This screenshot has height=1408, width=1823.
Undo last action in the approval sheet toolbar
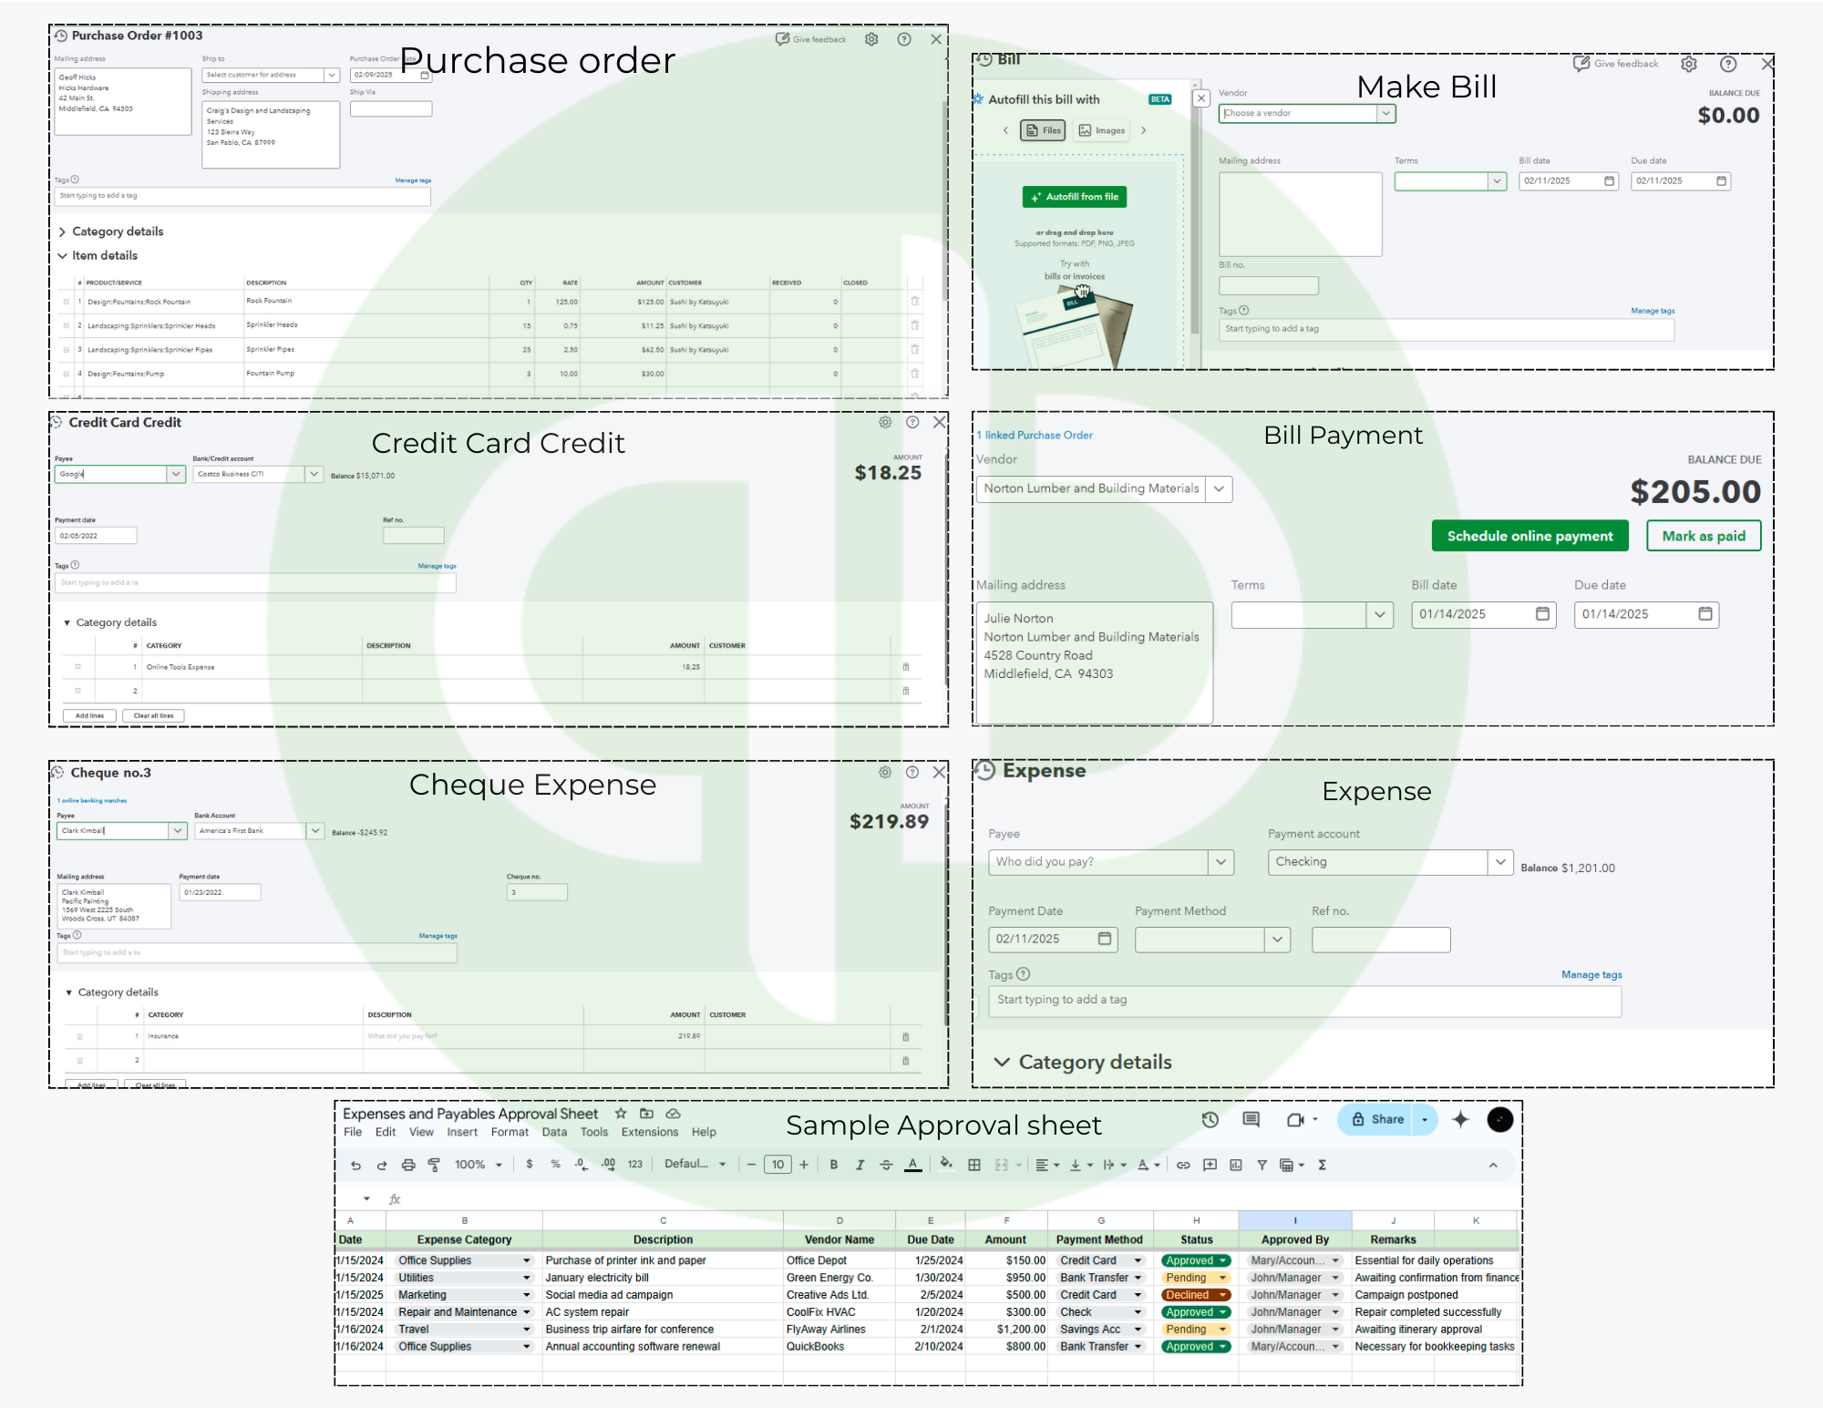pyautogui.click(x=355, y=1165)
